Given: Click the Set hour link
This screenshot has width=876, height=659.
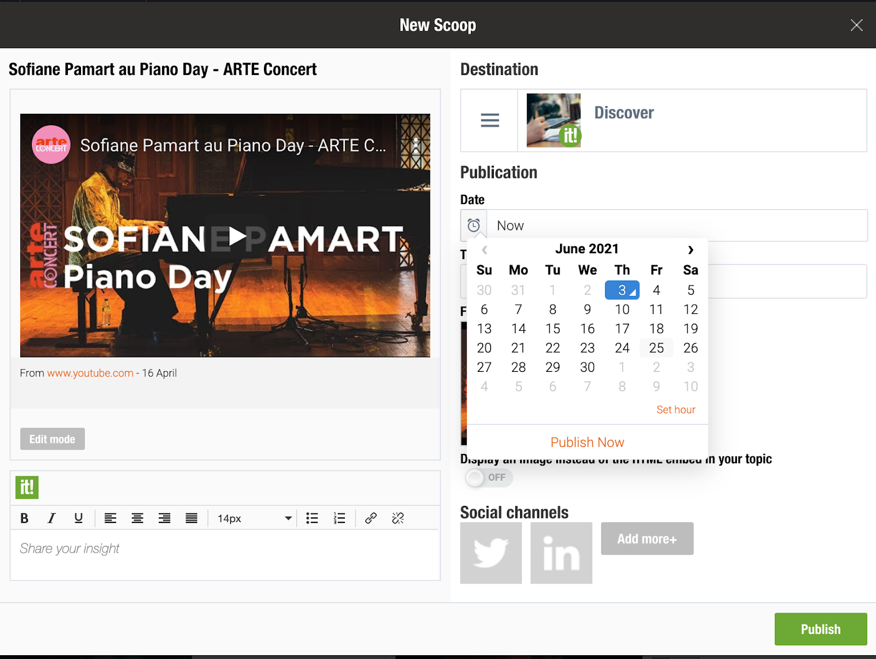Looking at the screenshot, I should tap(676, 410).
